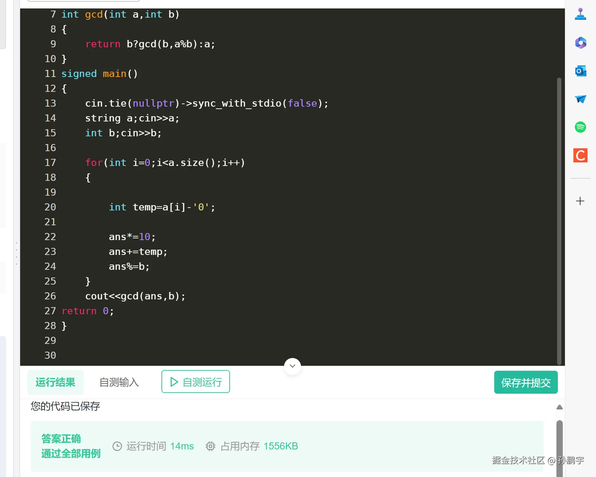Click the 'ans%=b;' code line
This screenshot has height=477, width=596.
[x=129, y=267]
